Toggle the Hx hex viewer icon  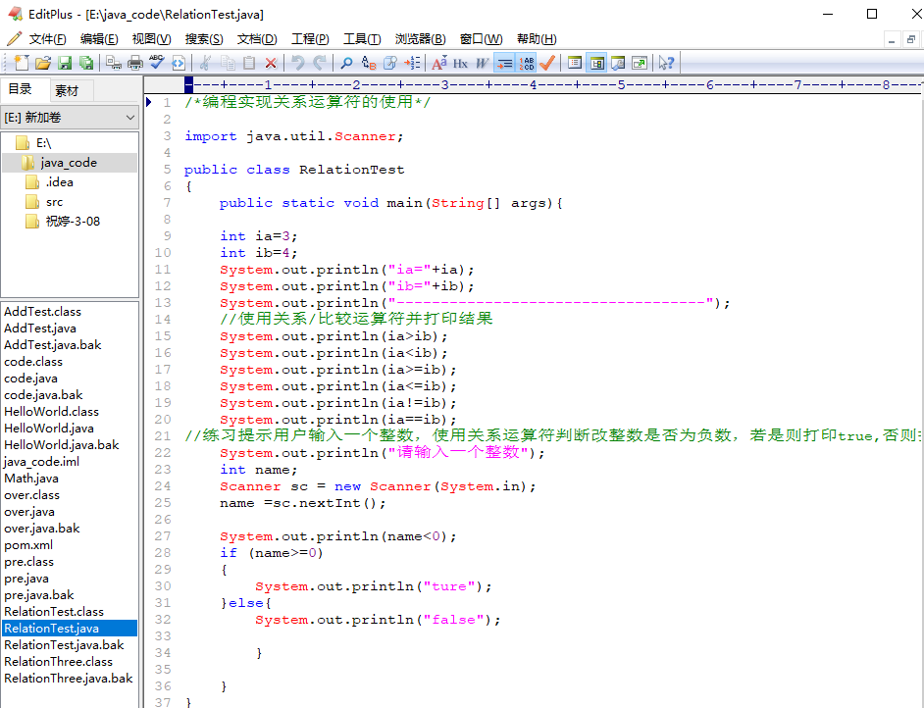[x=460, y=63]
